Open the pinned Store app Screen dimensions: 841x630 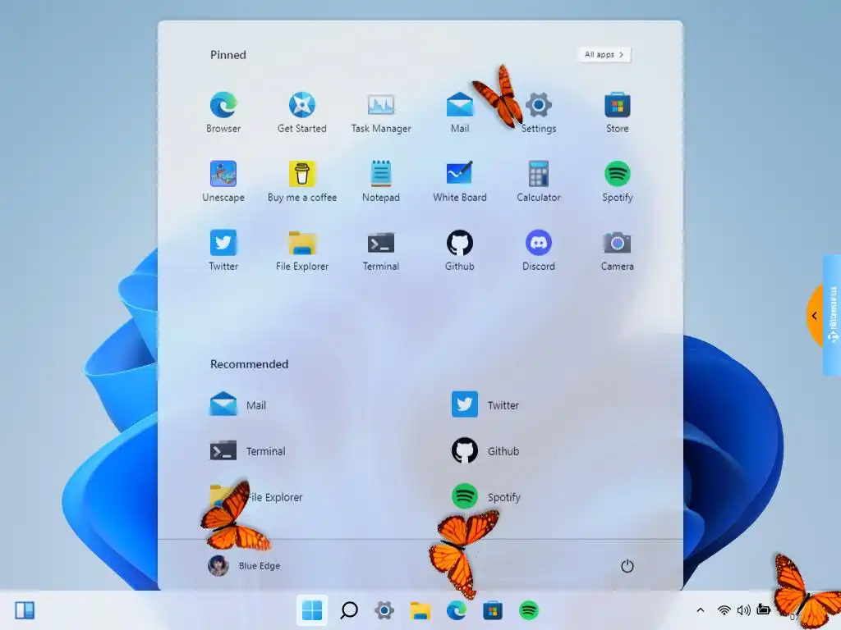[x=618, y=112]
